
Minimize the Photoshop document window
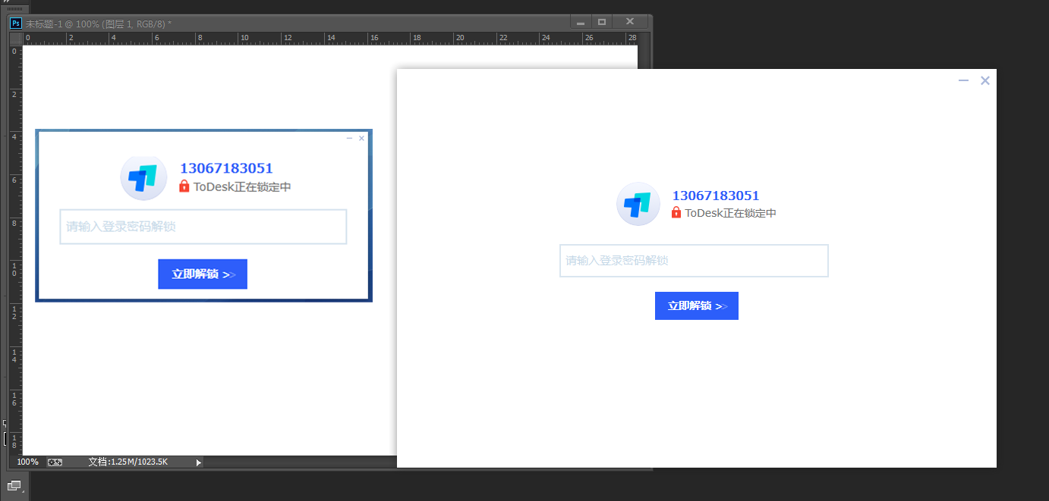581,23
